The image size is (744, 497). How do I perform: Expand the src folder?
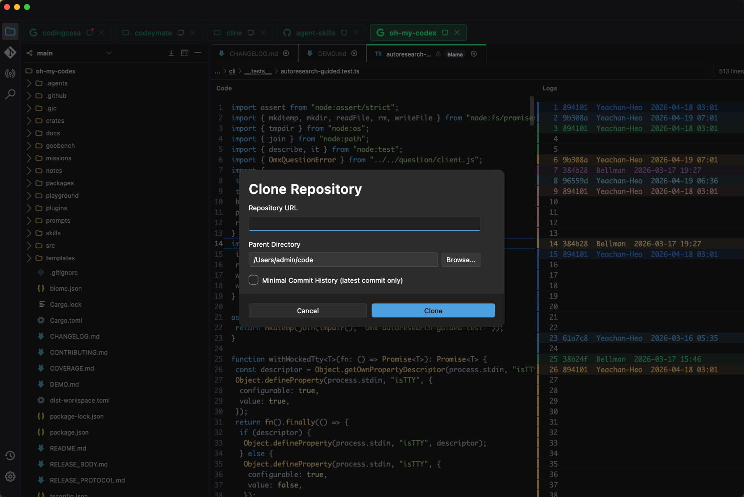click(x=29, y=246)
